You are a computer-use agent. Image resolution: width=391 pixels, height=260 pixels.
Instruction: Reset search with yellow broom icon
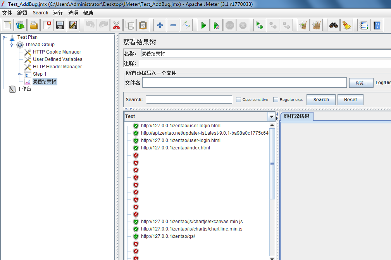[346, 25]
